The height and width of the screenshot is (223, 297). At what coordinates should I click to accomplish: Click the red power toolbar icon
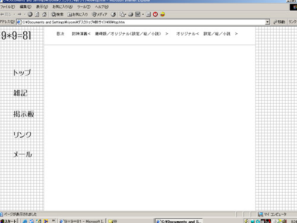tap(156, 14)
